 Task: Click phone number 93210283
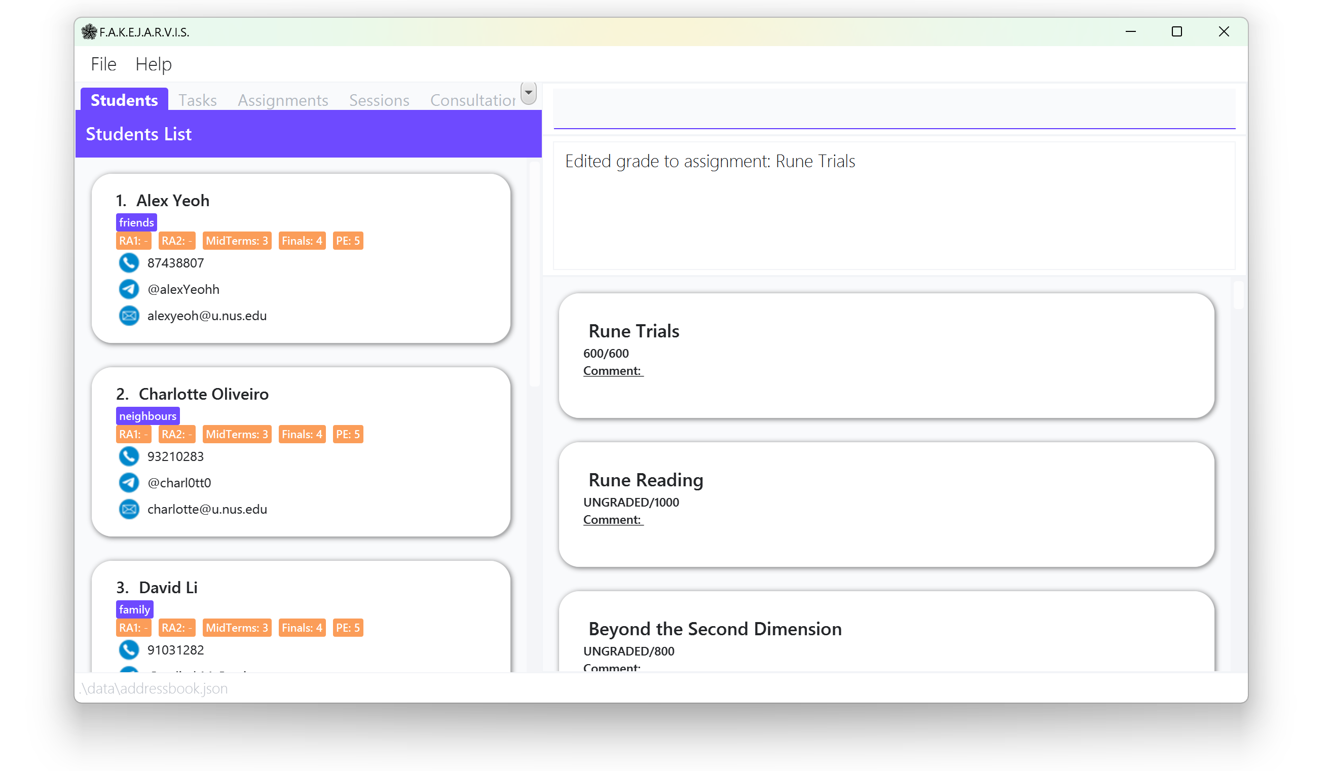click(175, 457)
